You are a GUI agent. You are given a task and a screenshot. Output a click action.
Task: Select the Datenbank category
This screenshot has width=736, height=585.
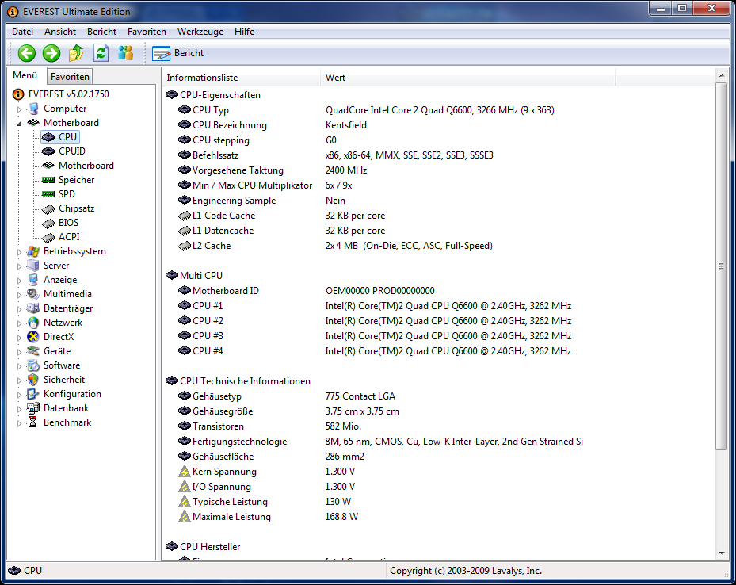coord(67,408)
